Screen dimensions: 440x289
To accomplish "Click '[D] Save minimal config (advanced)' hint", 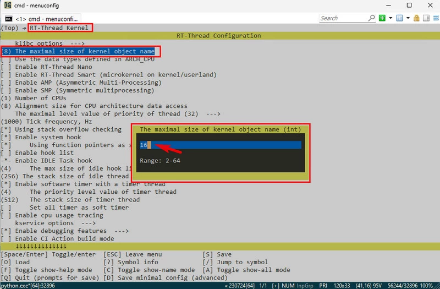I will tap(166, 278).
